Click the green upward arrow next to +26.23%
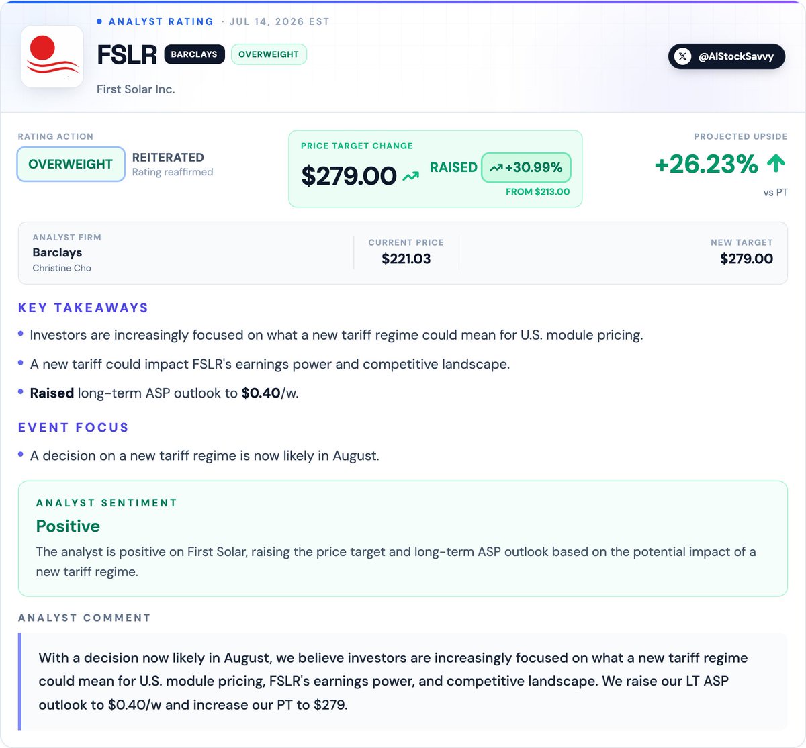Viewport: 806px width, 748px height. pos(776,163)
